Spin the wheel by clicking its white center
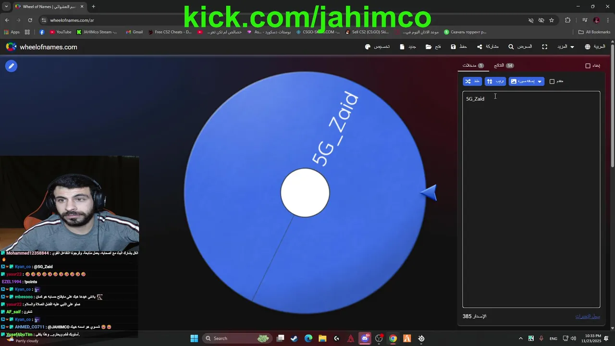 tap(305, 193)
